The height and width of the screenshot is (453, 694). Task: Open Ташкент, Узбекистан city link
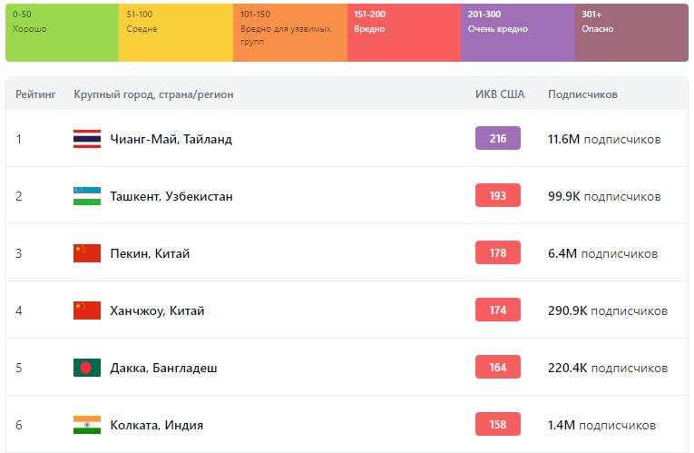[x=171, y=196]
